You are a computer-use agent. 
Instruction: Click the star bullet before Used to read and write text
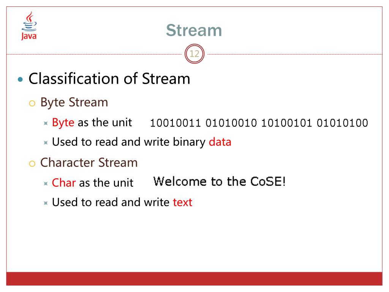click(x=46, y=203)
